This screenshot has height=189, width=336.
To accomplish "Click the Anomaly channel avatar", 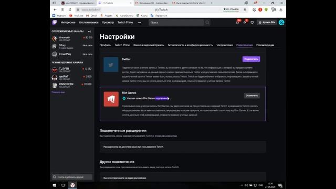I will tap(55, 38).
